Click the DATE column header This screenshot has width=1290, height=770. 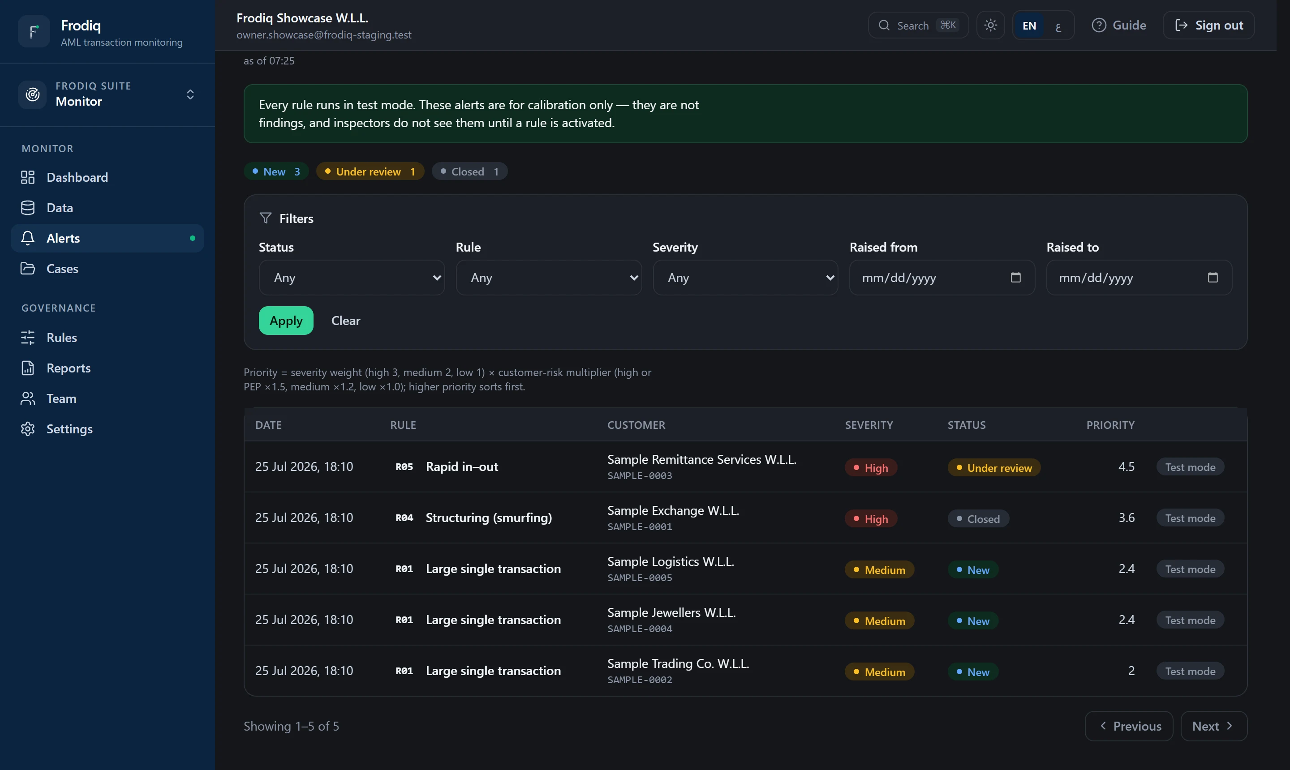(x=268, y=425)
